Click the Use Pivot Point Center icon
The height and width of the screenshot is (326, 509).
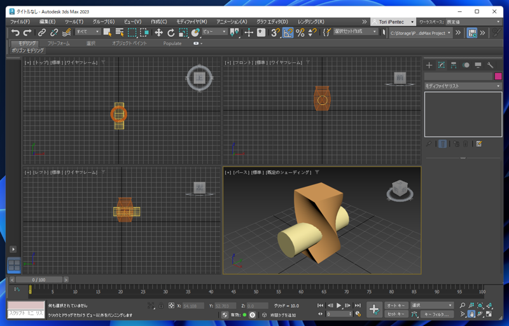(x=234, y=32)
